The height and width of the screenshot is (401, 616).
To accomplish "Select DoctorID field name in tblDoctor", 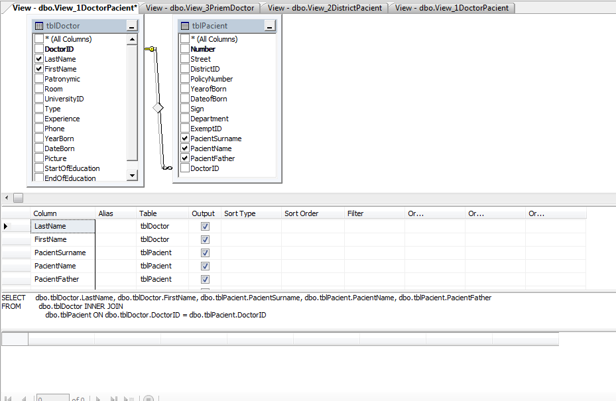I will point(59,49).
